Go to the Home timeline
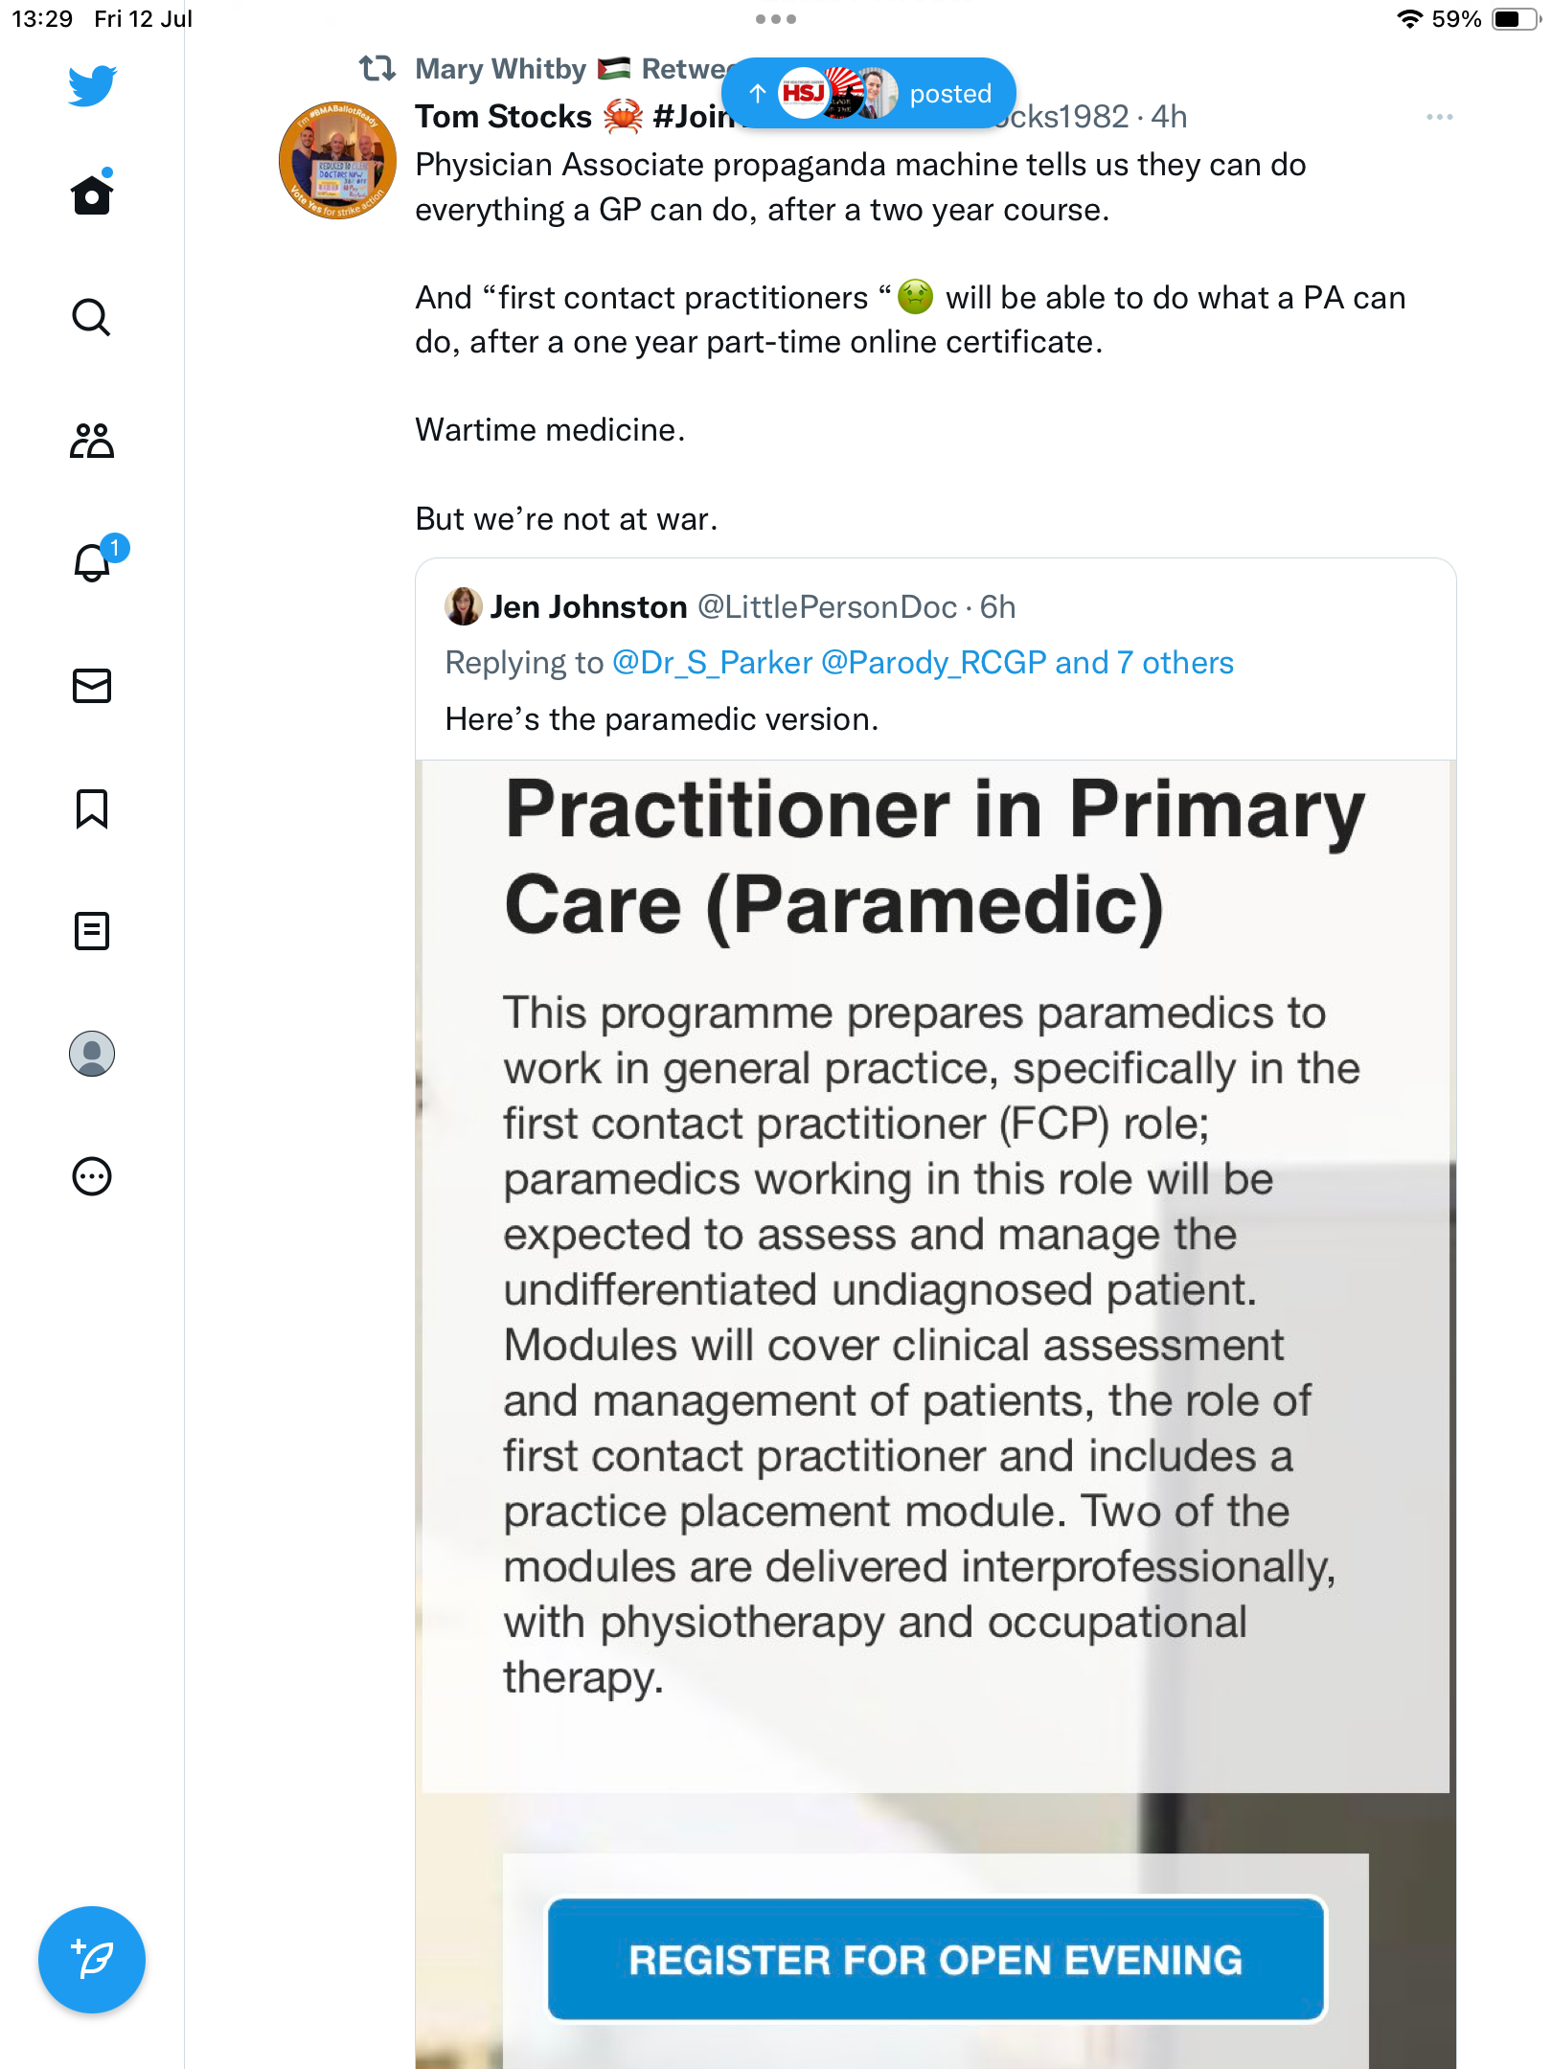The image size is (1552, 2069). (92, 194)
